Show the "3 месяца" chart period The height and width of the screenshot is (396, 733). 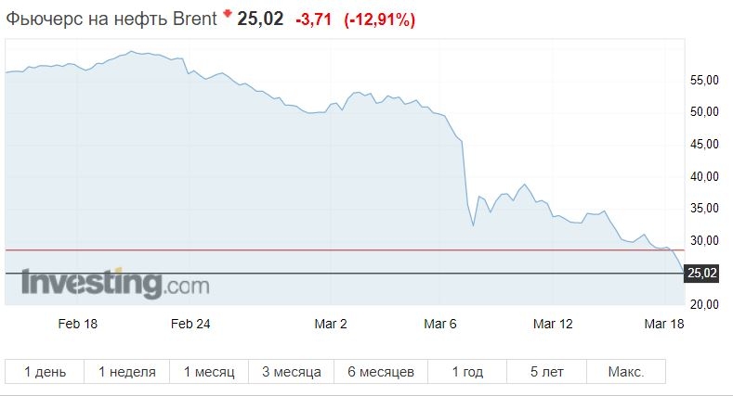click(x=292, y=372)
